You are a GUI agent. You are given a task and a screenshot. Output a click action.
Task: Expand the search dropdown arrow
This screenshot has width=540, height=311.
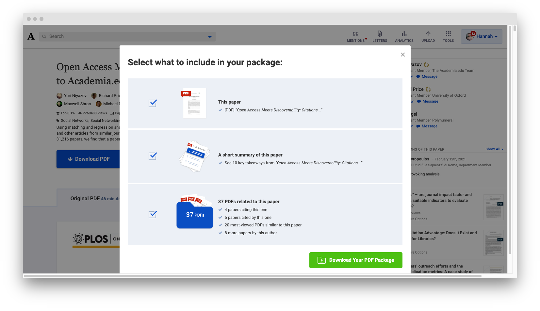tap(210, 37)
